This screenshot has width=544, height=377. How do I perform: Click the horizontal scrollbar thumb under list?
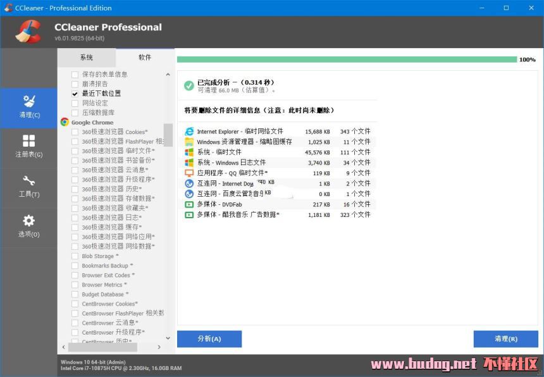[x=102, y=347]
